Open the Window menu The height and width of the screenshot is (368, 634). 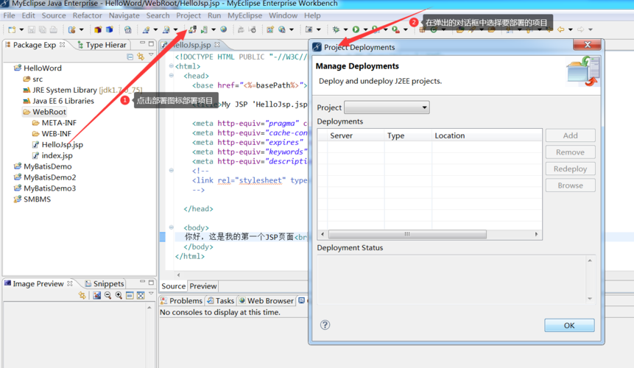pyautogui.click(x=283, y=15)
